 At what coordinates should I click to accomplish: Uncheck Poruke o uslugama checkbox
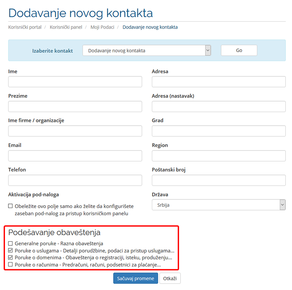pyautogui.click(x=10, y=250)
